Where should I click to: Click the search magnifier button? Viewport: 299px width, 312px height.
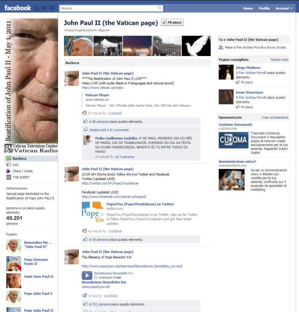(x=160, y=8)
